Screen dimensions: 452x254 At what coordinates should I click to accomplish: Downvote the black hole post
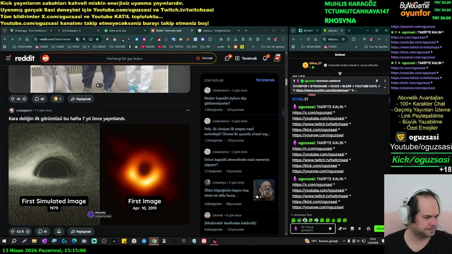(x=28, y=231)
